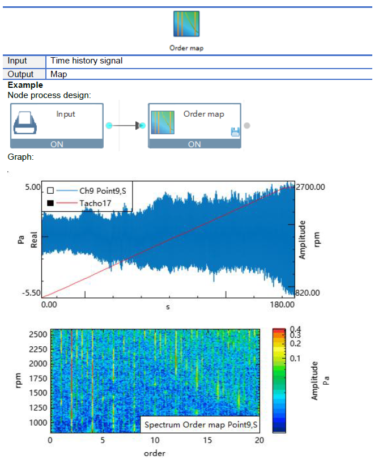Click the 2700.00 rpm axis upper limit
The image size is (374, 459).
tap(310, 187)
